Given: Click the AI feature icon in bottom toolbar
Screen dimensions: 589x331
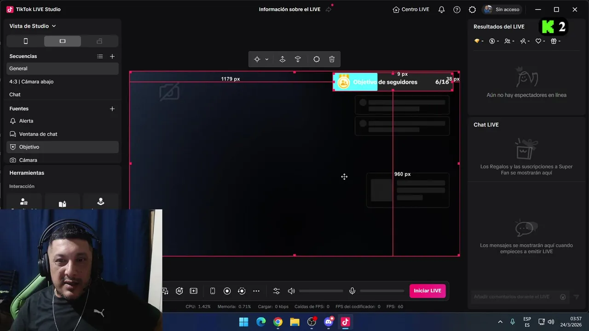Looking at the screenshot, I should (x=179, y=291).
